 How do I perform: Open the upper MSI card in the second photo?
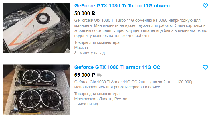[37, 78]
